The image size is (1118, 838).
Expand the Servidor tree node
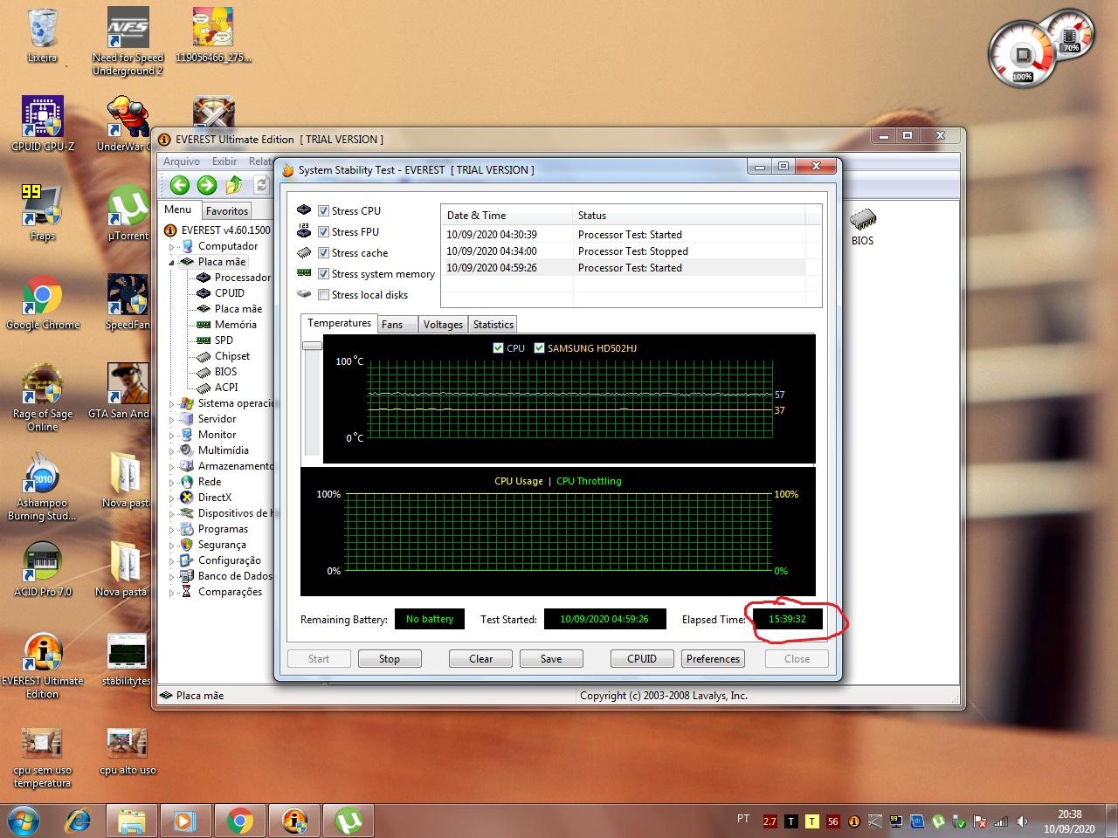pos(172,420)
